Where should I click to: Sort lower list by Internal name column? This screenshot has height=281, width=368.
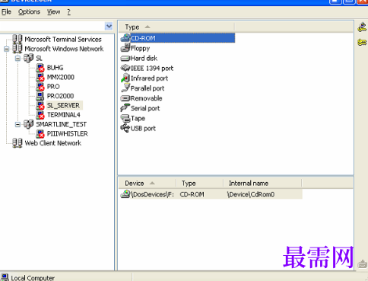(262, 183)
